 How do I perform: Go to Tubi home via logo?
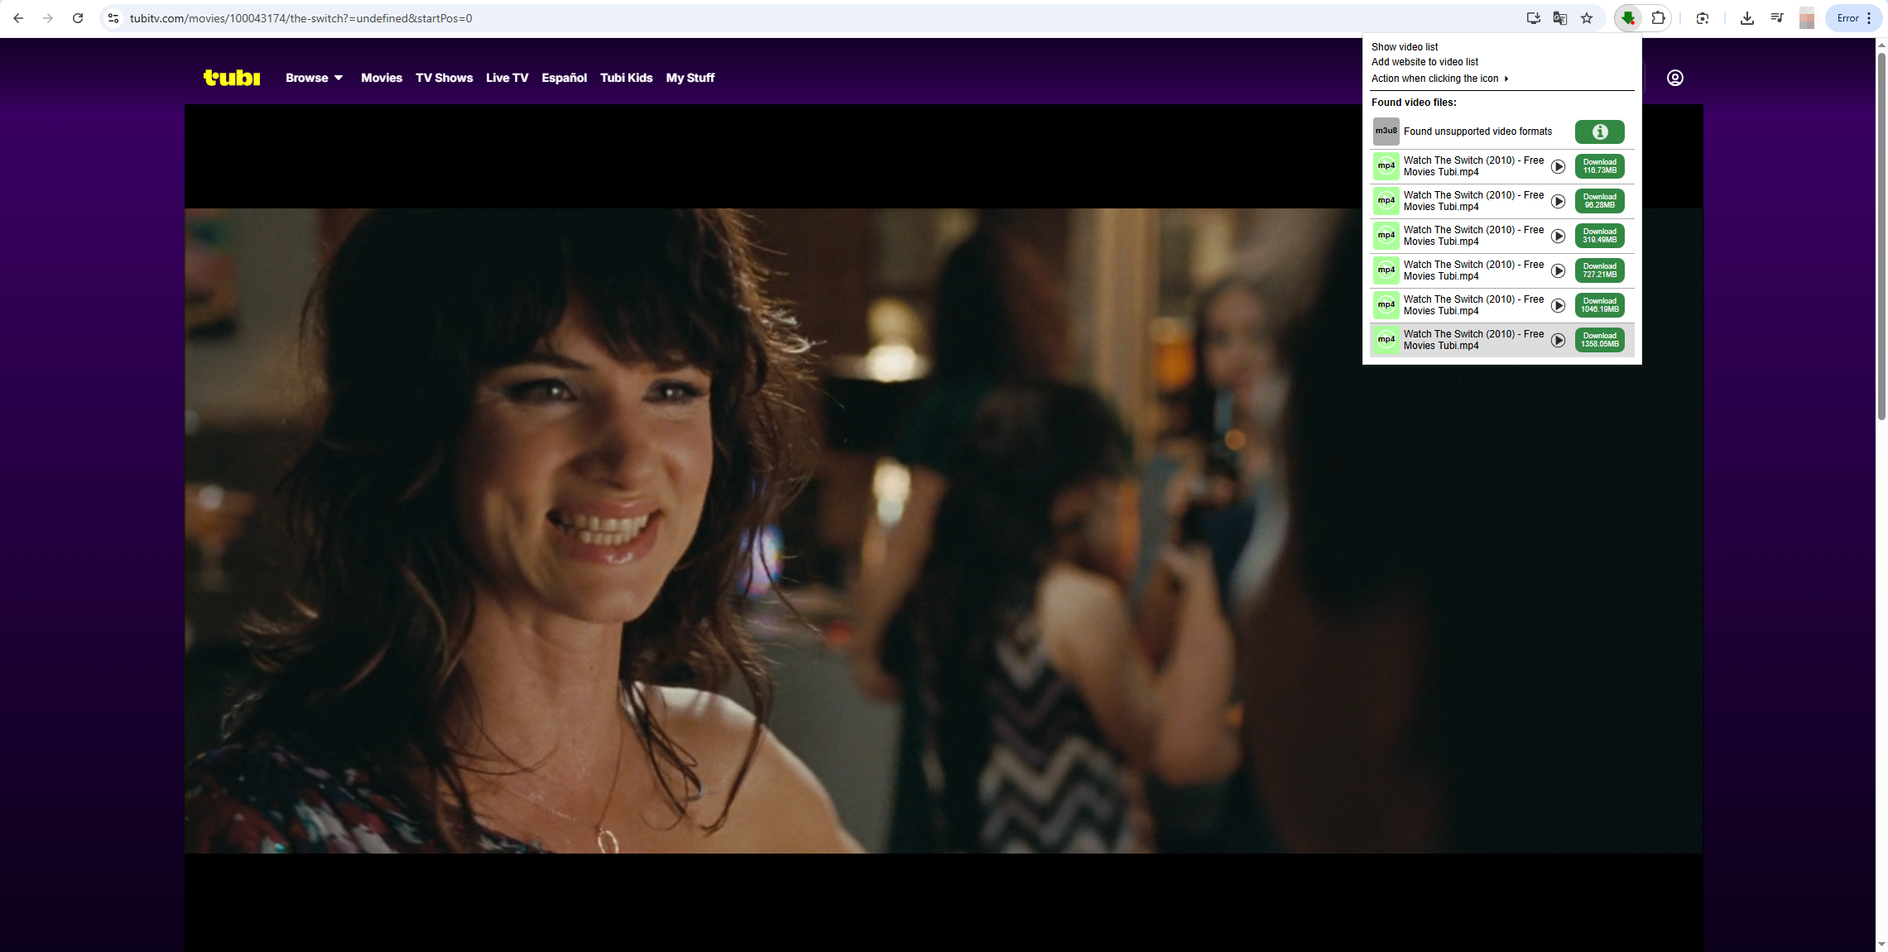click(x=232, y=78)
